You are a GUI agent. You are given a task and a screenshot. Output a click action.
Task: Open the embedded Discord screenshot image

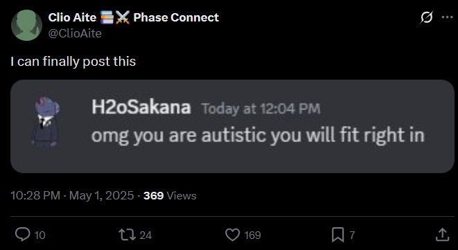click(x=232, y=126)
